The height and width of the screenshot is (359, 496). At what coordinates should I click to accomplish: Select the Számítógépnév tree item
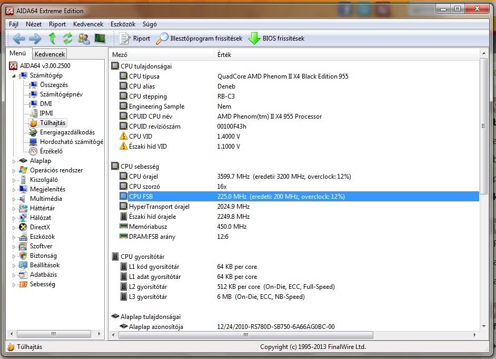(61, 94)
